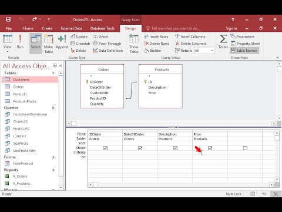Open the Property Sheet

point(245,44)
